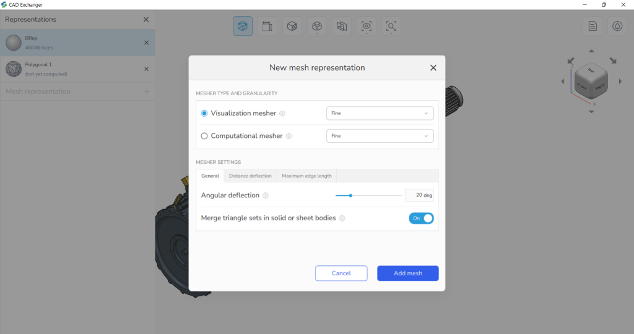The height and width of the screenshot is (334, 634).
Task: Toggle off Merge triangle sets switch
Action: pos(421,218)
